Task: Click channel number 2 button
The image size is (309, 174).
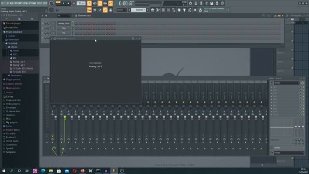Action: point(53,28)
